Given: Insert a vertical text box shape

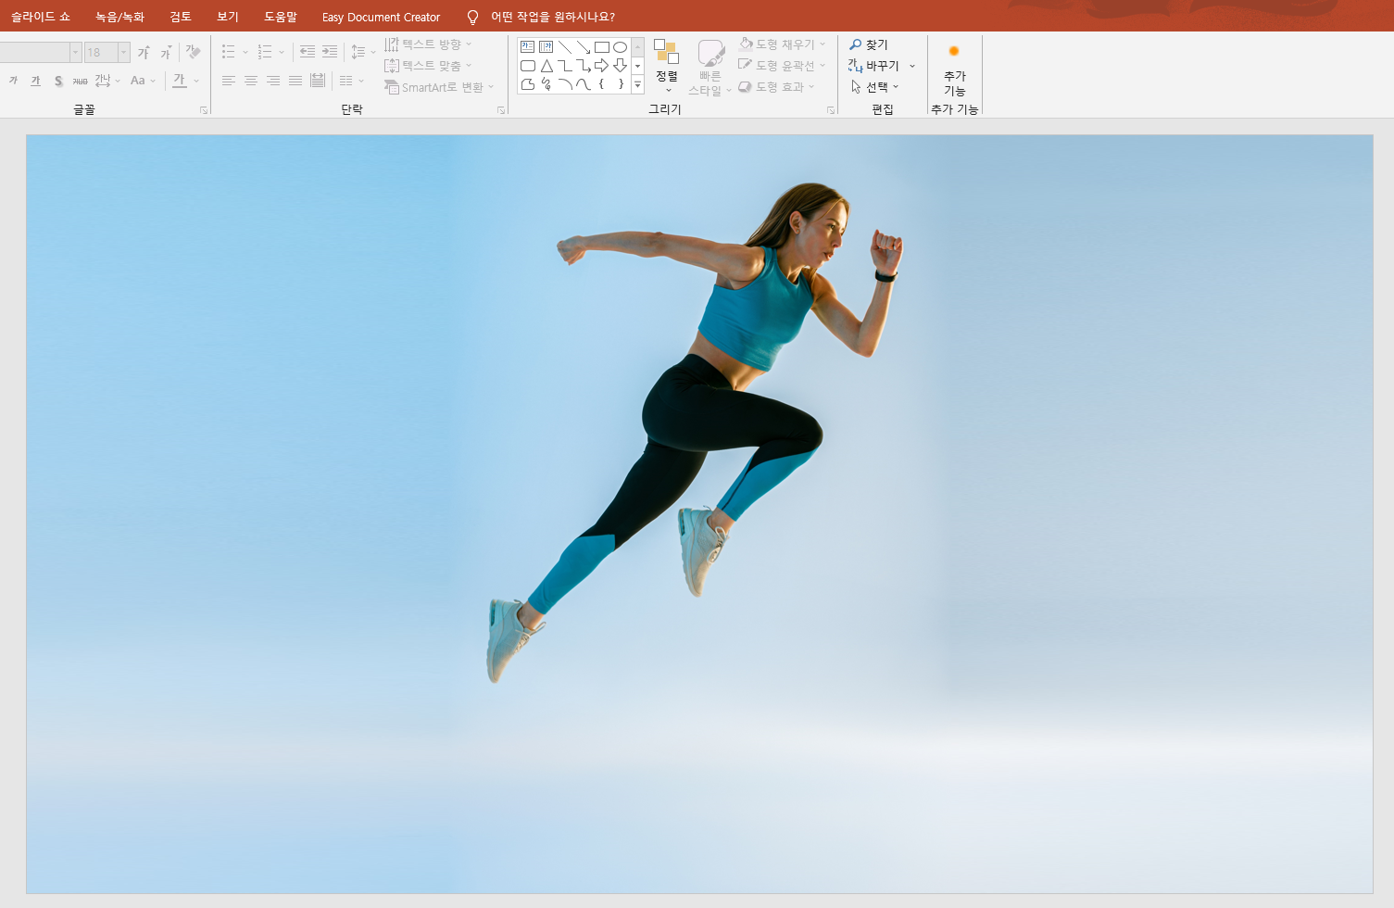Looking at the screenshot, I should [x=546, y=47].
